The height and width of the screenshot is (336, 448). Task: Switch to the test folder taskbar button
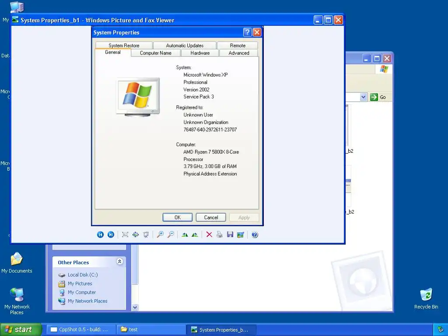[151, 329]
